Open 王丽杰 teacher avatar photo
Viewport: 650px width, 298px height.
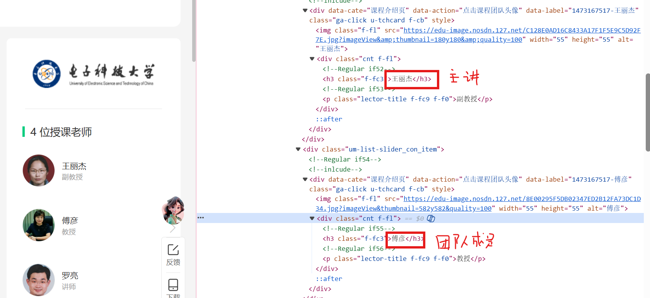(39, 170)
